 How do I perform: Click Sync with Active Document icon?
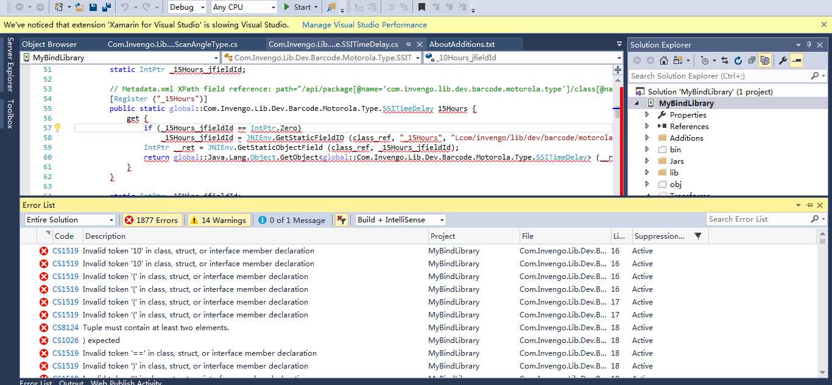coord(725,60)
